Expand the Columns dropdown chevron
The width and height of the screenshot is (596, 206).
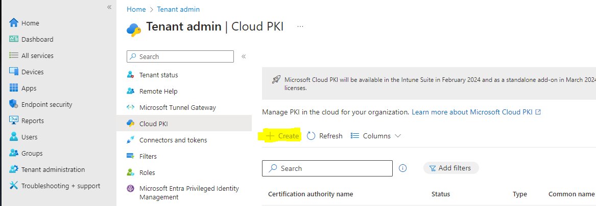(397, 136)
